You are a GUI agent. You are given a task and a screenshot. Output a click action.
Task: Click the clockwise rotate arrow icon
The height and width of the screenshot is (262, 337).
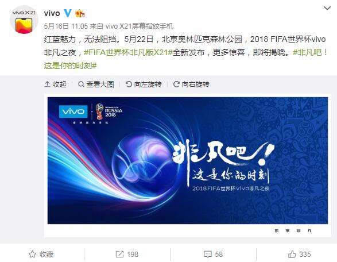[x=176, y=84]
